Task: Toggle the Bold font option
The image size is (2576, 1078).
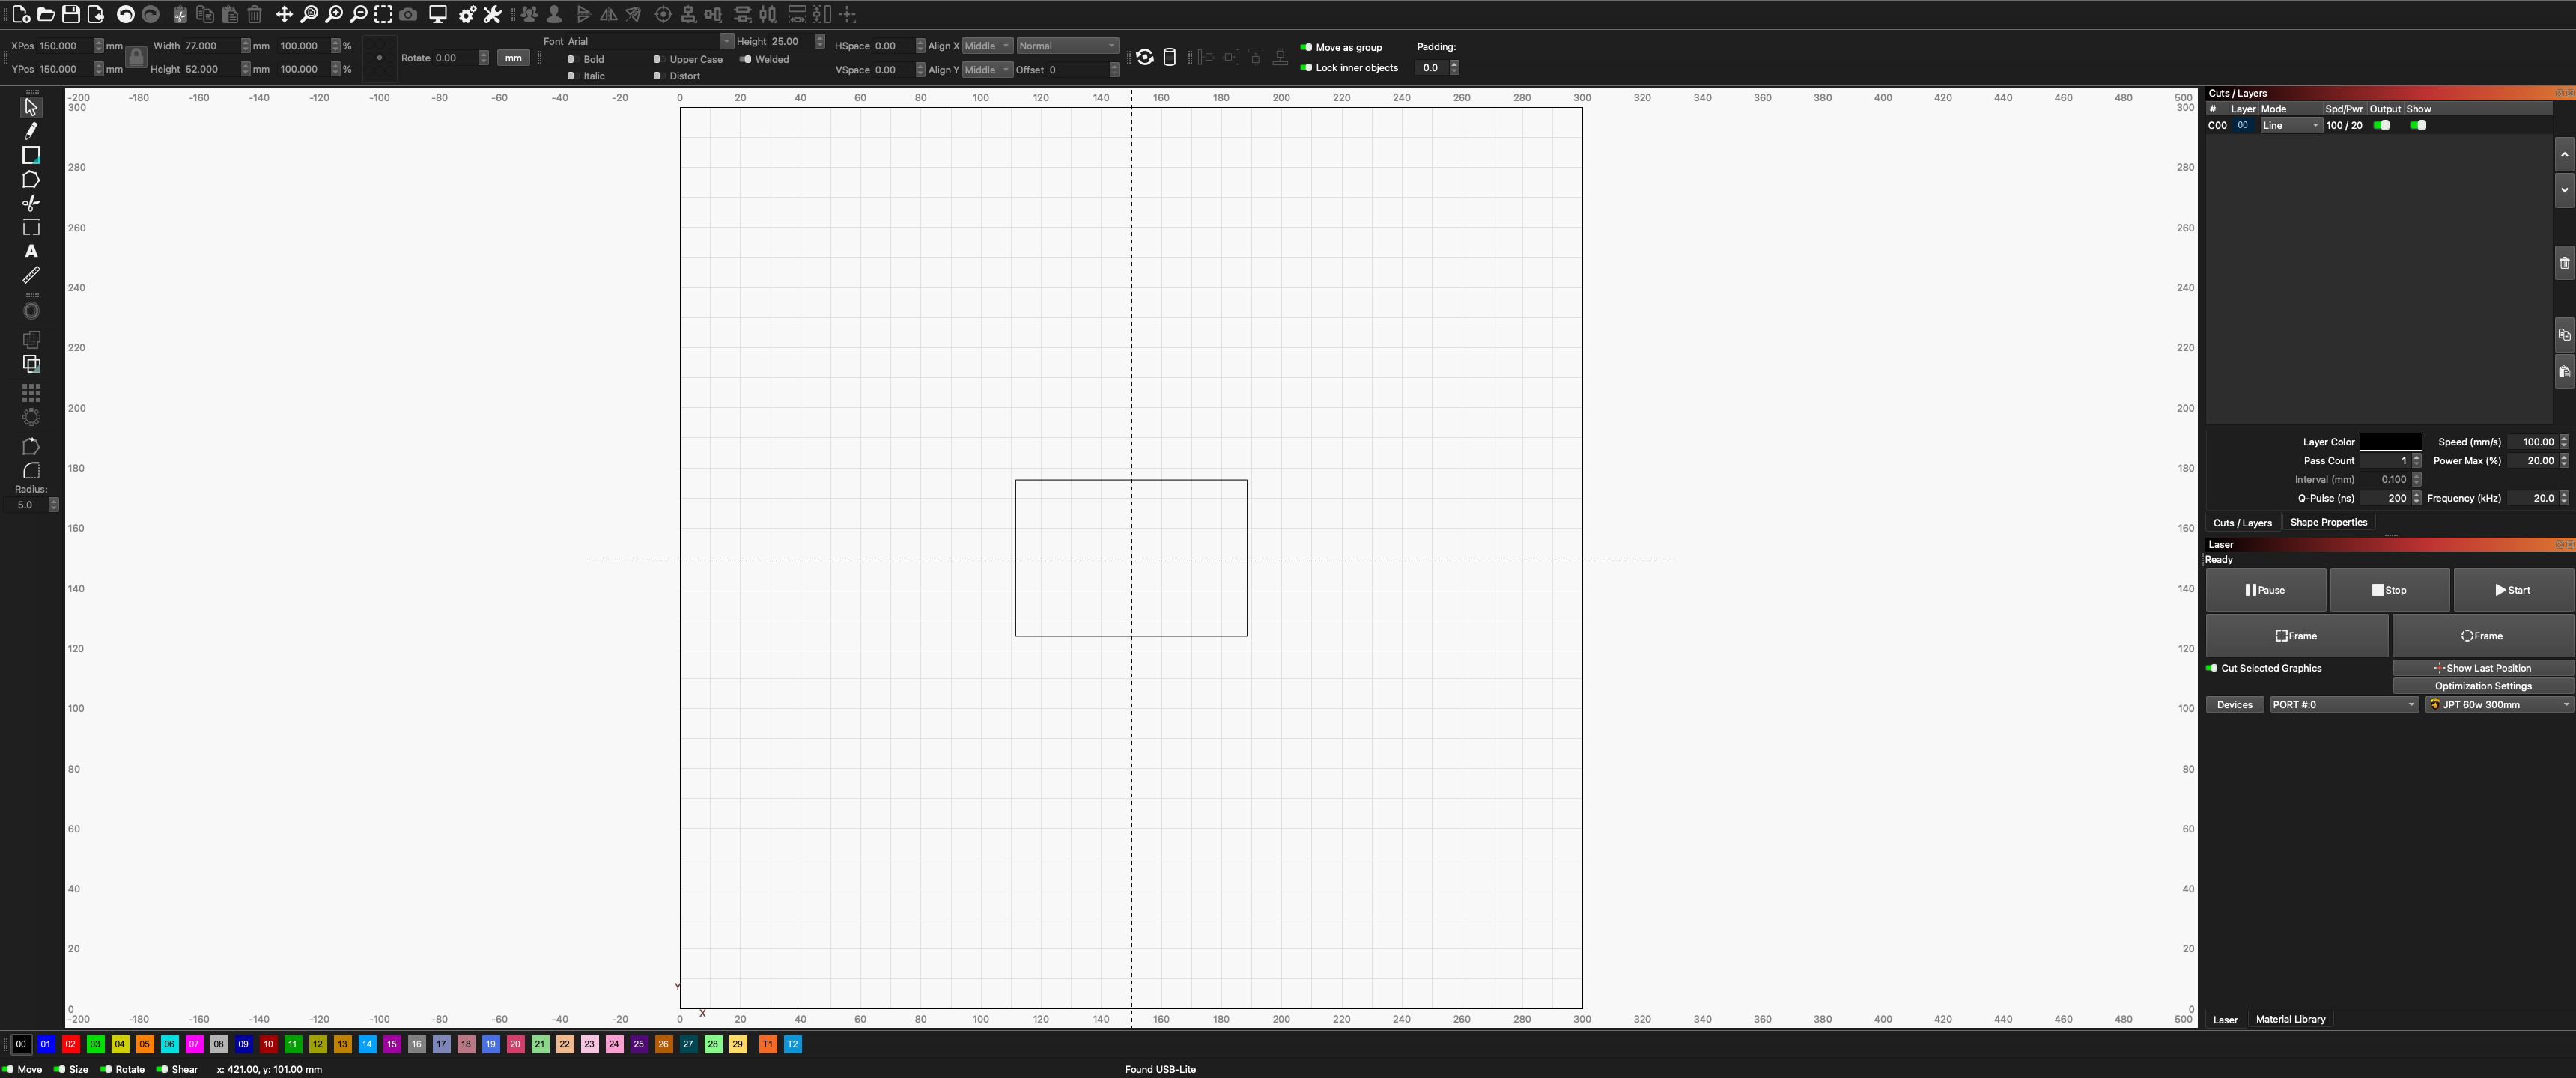Action: [571, 59]
